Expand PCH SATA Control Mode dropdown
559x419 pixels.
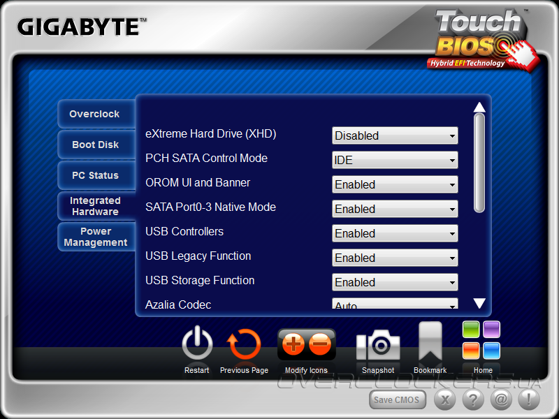coord(395,160)
